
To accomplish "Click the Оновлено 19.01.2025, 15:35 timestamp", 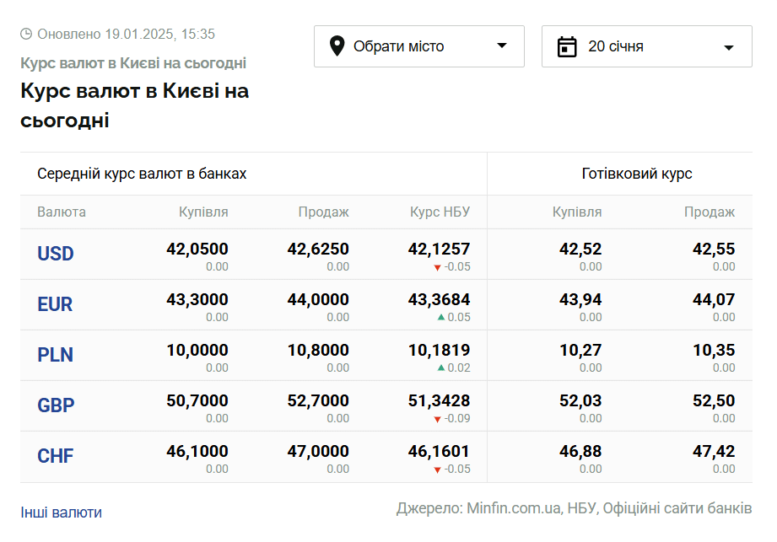I will (126, 35).
